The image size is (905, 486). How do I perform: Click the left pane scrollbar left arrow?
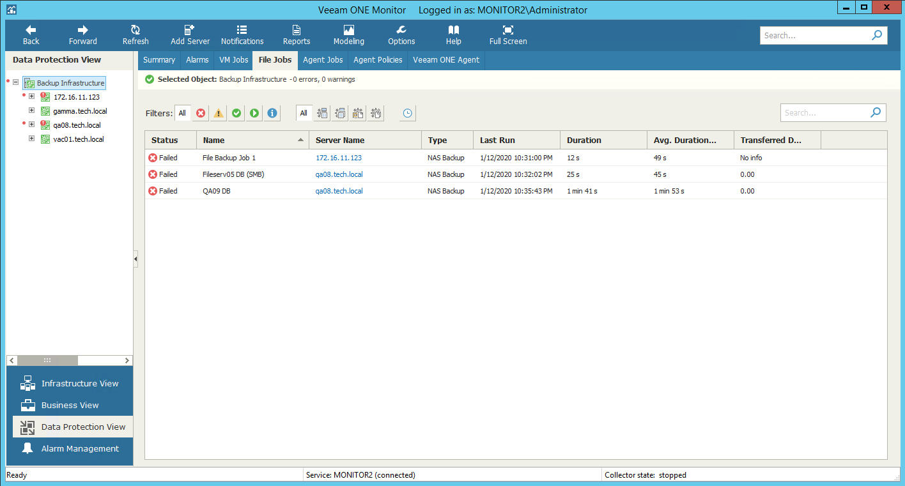(x=12, y=360)
